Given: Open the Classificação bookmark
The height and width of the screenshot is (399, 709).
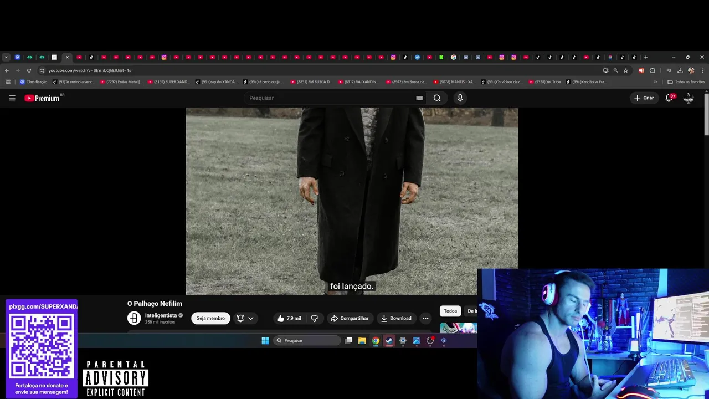Looking at the screenshot, I should tap(33, 82).
